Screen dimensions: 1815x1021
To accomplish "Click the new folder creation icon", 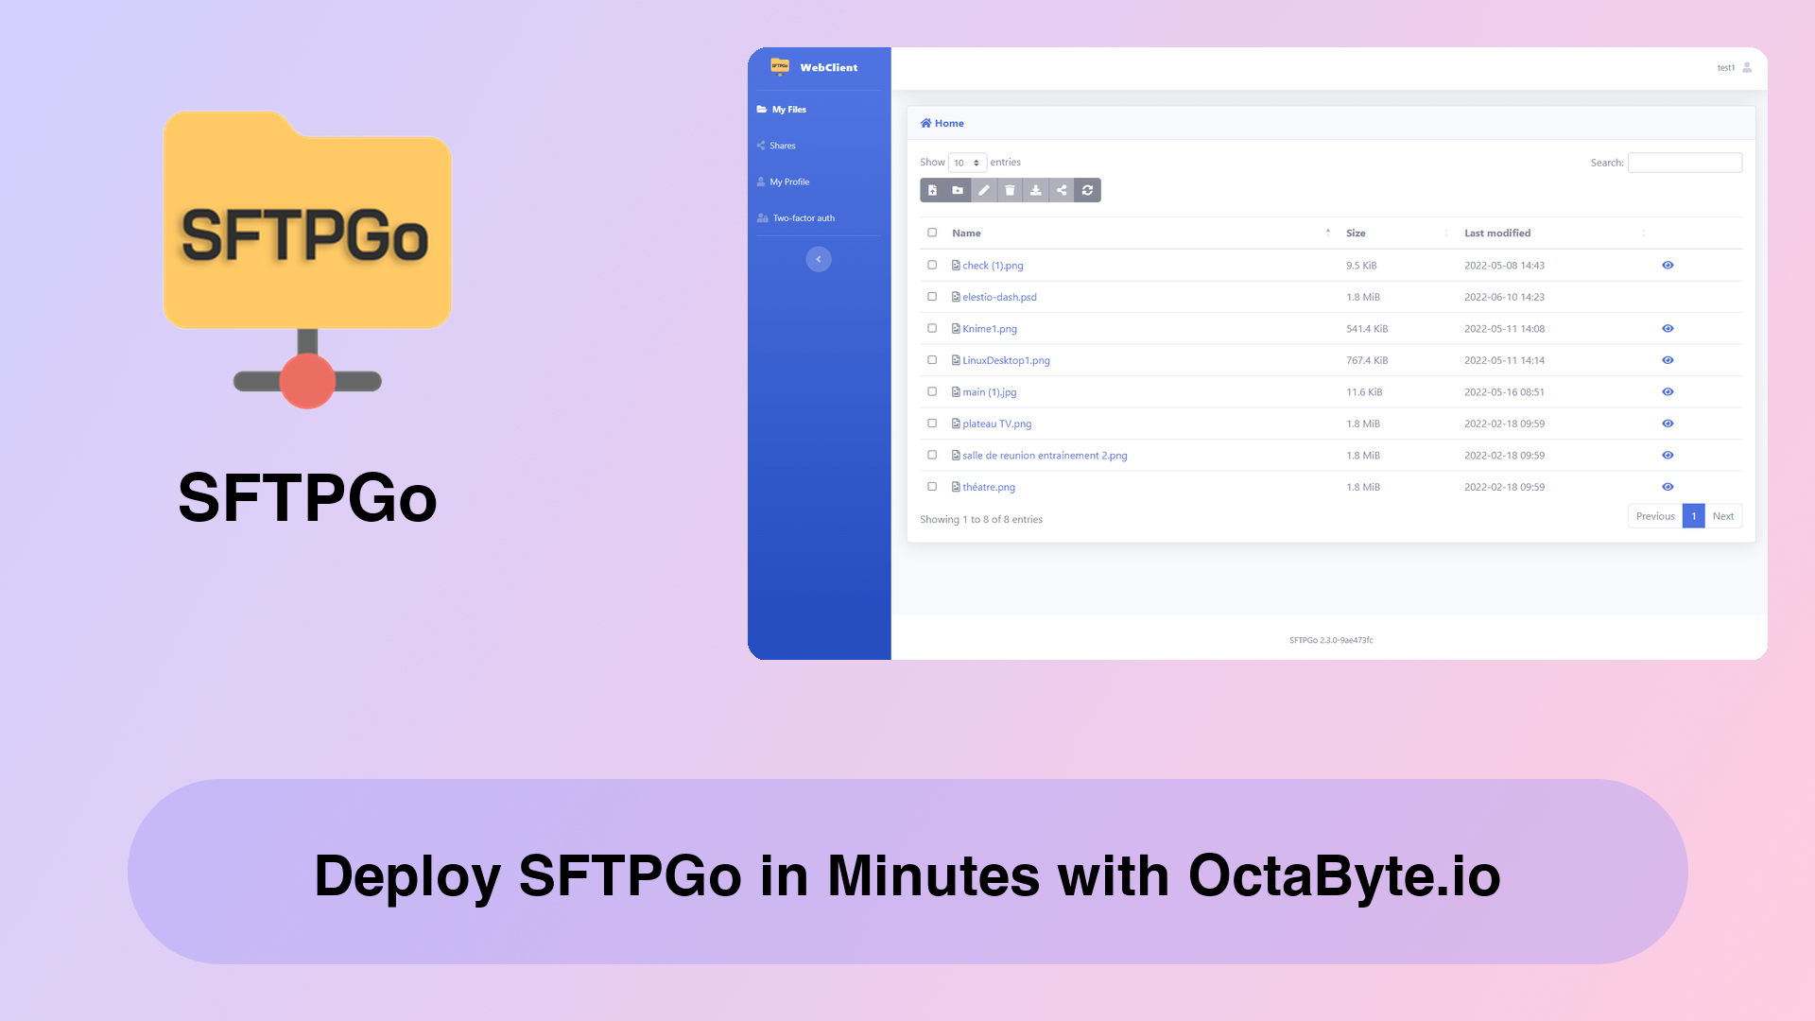I will tap(958, 189).
